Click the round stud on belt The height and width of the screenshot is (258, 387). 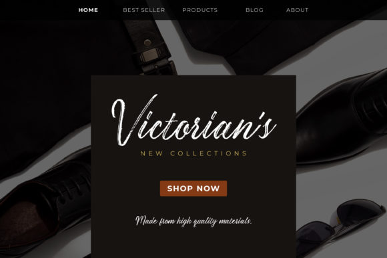(147, 43)
